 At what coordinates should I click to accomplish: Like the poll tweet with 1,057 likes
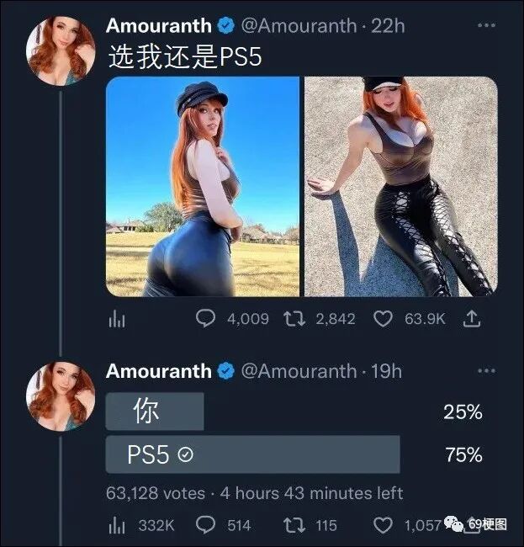click(407, 525)
